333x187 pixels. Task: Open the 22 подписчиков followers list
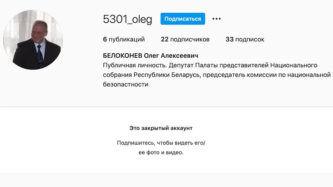[x=185, y=39]
